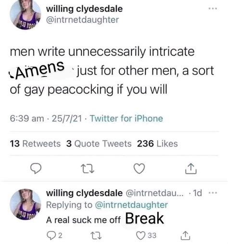Like the main tweet with the heart

tap(139, 169)
